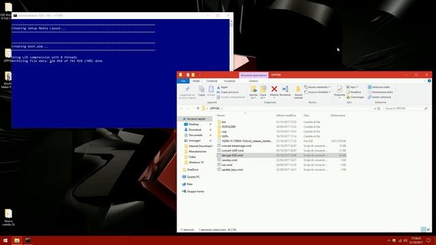Select Accesso rapido in navigation pane
Image resolution: width=436 pixels, height=245 pixels.
(x=196, y=119)
